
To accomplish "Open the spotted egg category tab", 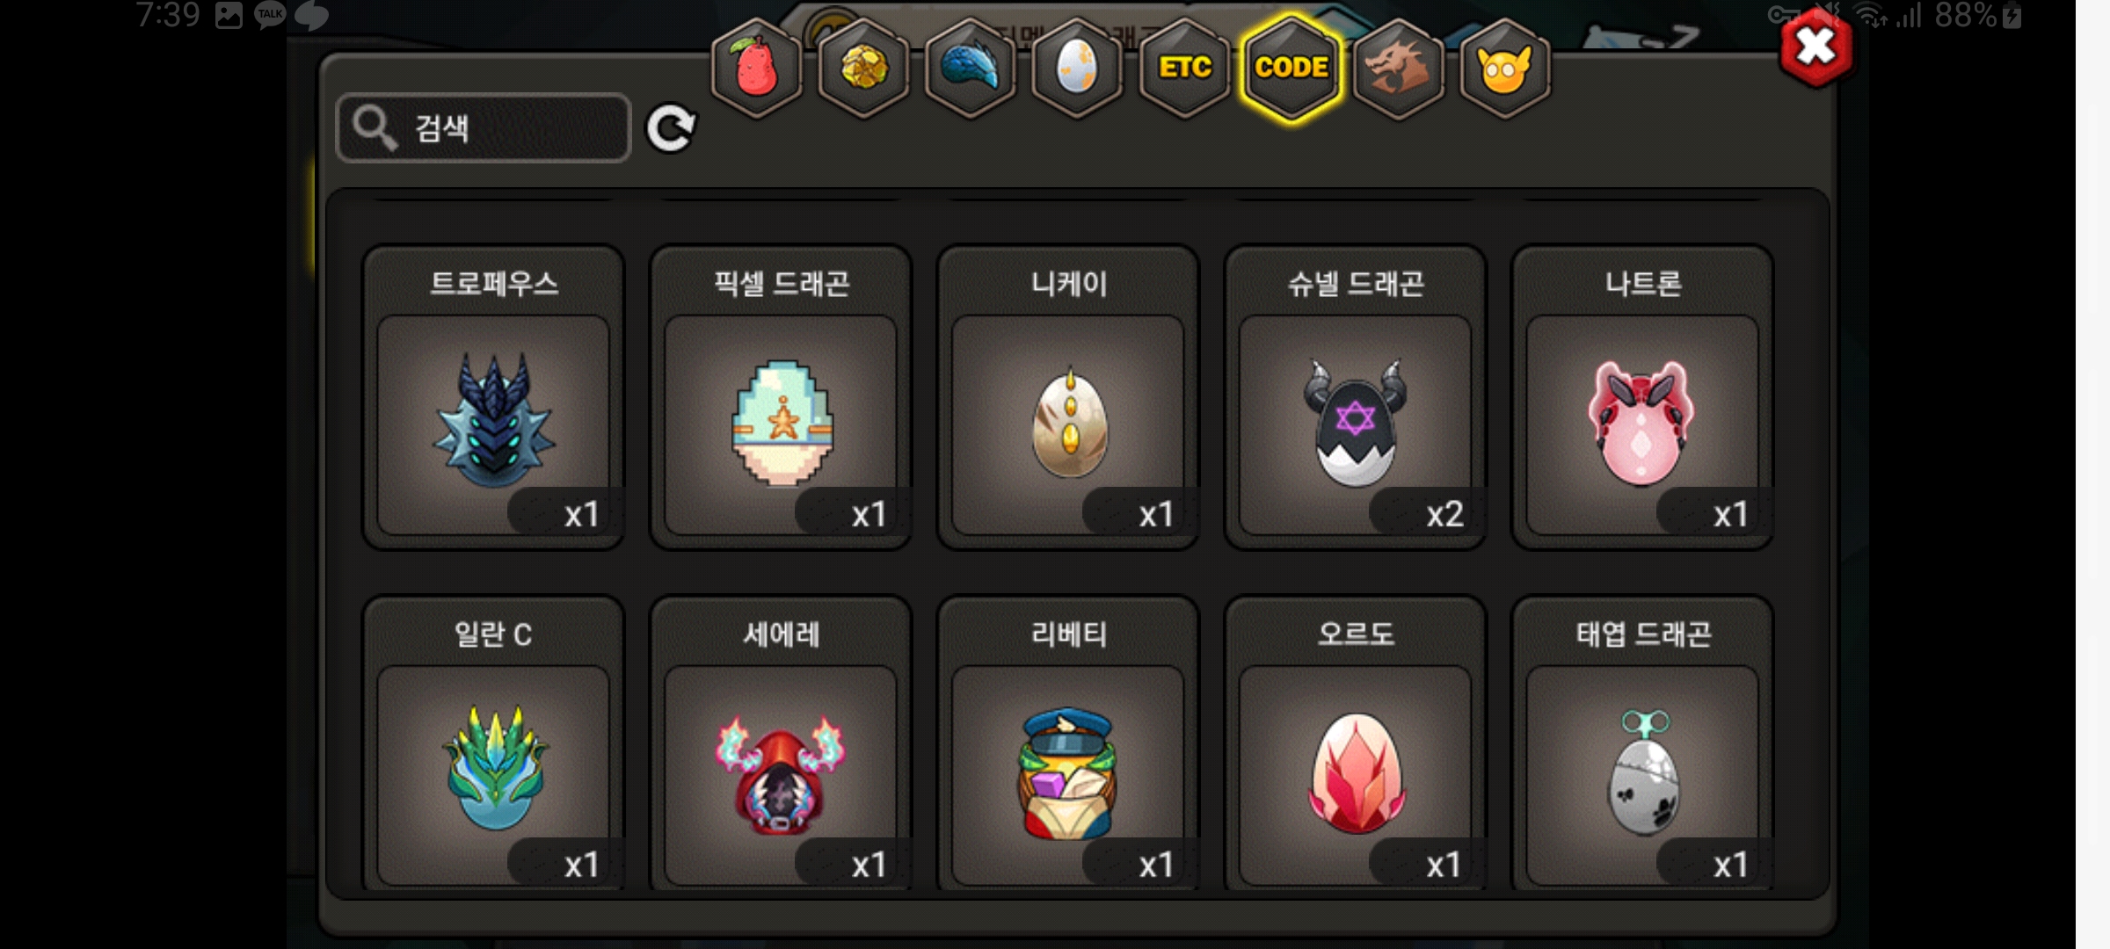I will pyautogui.click(x=1078, y=68).
